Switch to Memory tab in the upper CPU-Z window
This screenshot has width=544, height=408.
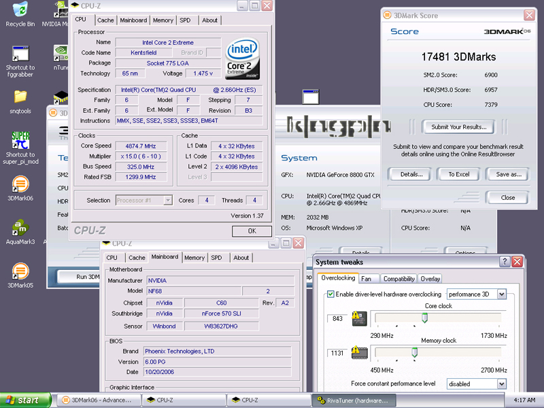(x=163, y=20)
